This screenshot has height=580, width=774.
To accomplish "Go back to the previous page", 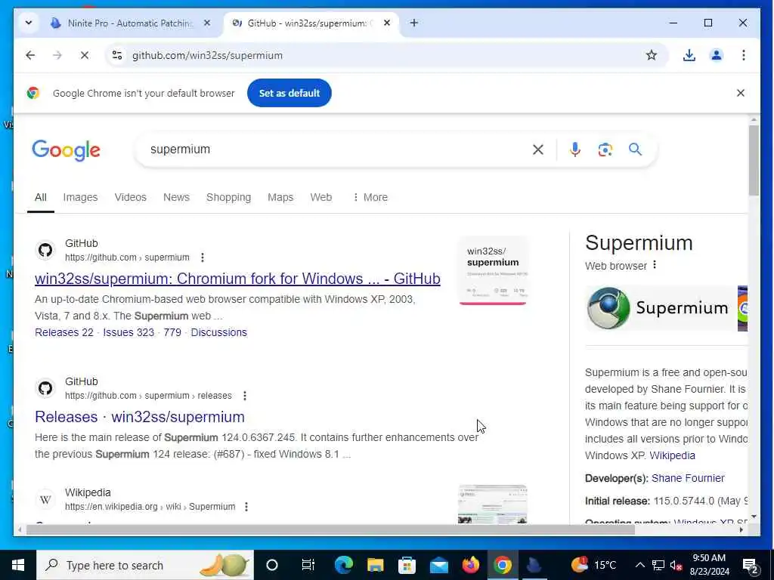I will pos(30,55).
